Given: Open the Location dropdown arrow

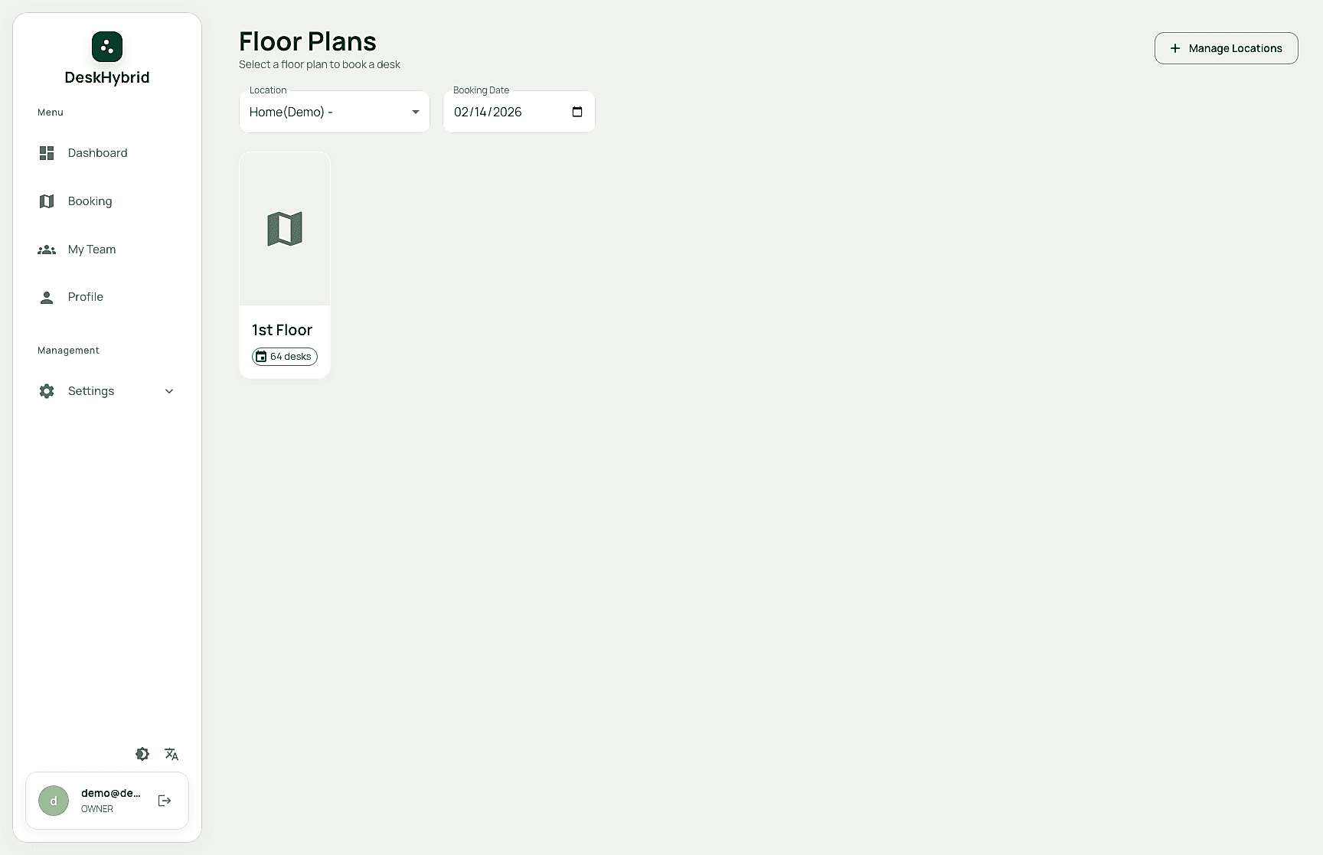Looking at the screenshot, I should click(x=416, y=112).
